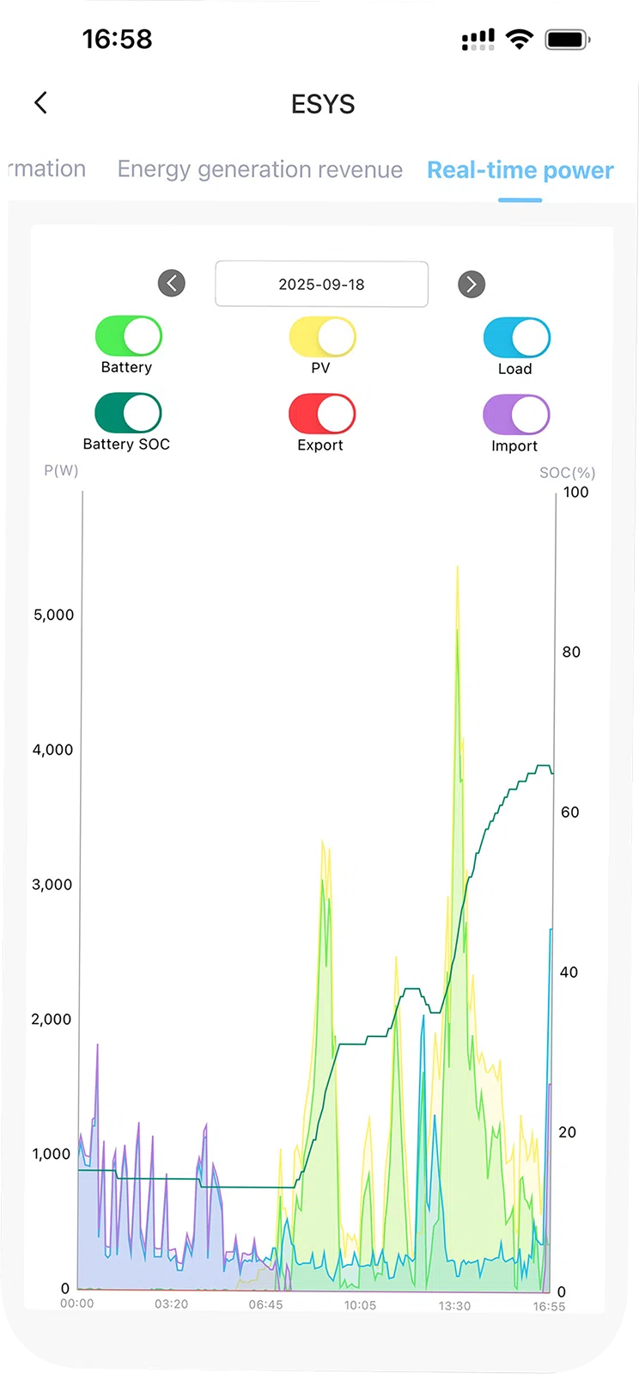The image size is (639, 1374).
Task: Turn off the yellow PV switch
Action: [x=323, y=337]
